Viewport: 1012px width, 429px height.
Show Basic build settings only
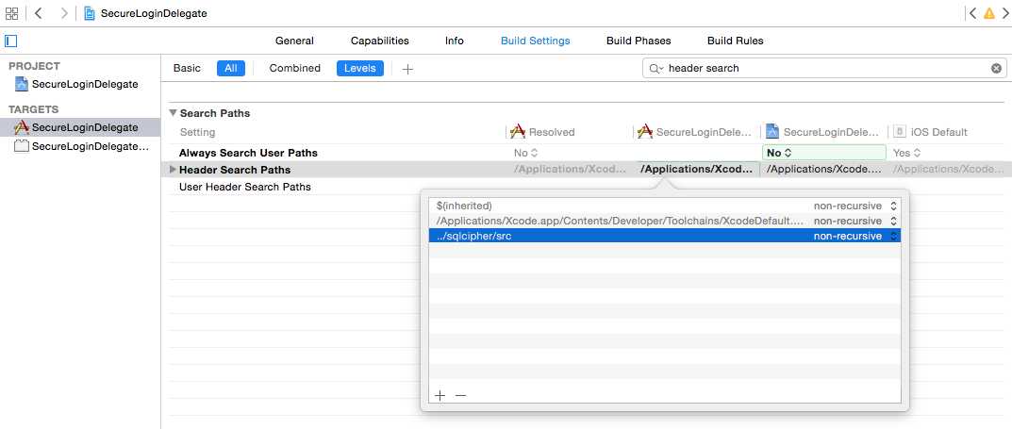pos(187,69)
